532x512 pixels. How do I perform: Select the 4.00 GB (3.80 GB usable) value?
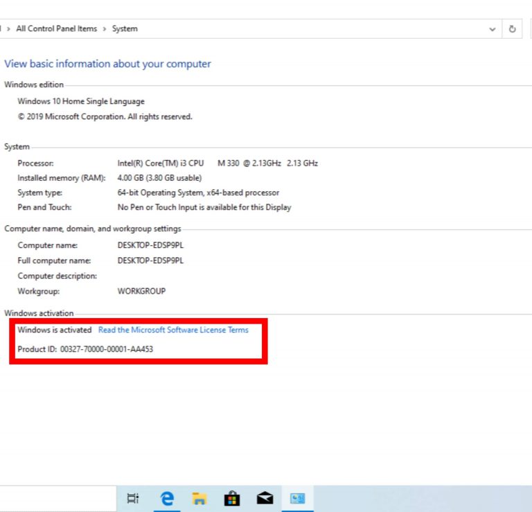pyautogui.click(x=159, y=178)
